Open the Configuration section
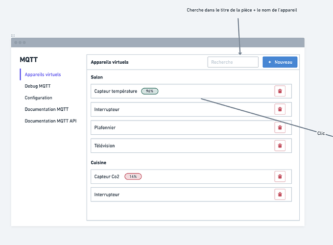Viewport: 333px width, 245px height. click(x=38, y=98)
